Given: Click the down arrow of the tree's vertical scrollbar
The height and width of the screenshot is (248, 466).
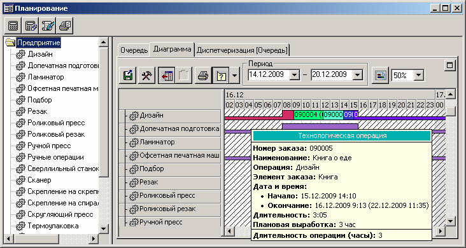Looking at the screenshot, I should 103,229.
